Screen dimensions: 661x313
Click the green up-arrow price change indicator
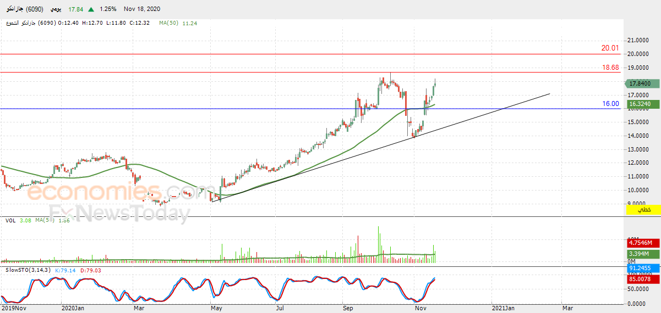90,9
